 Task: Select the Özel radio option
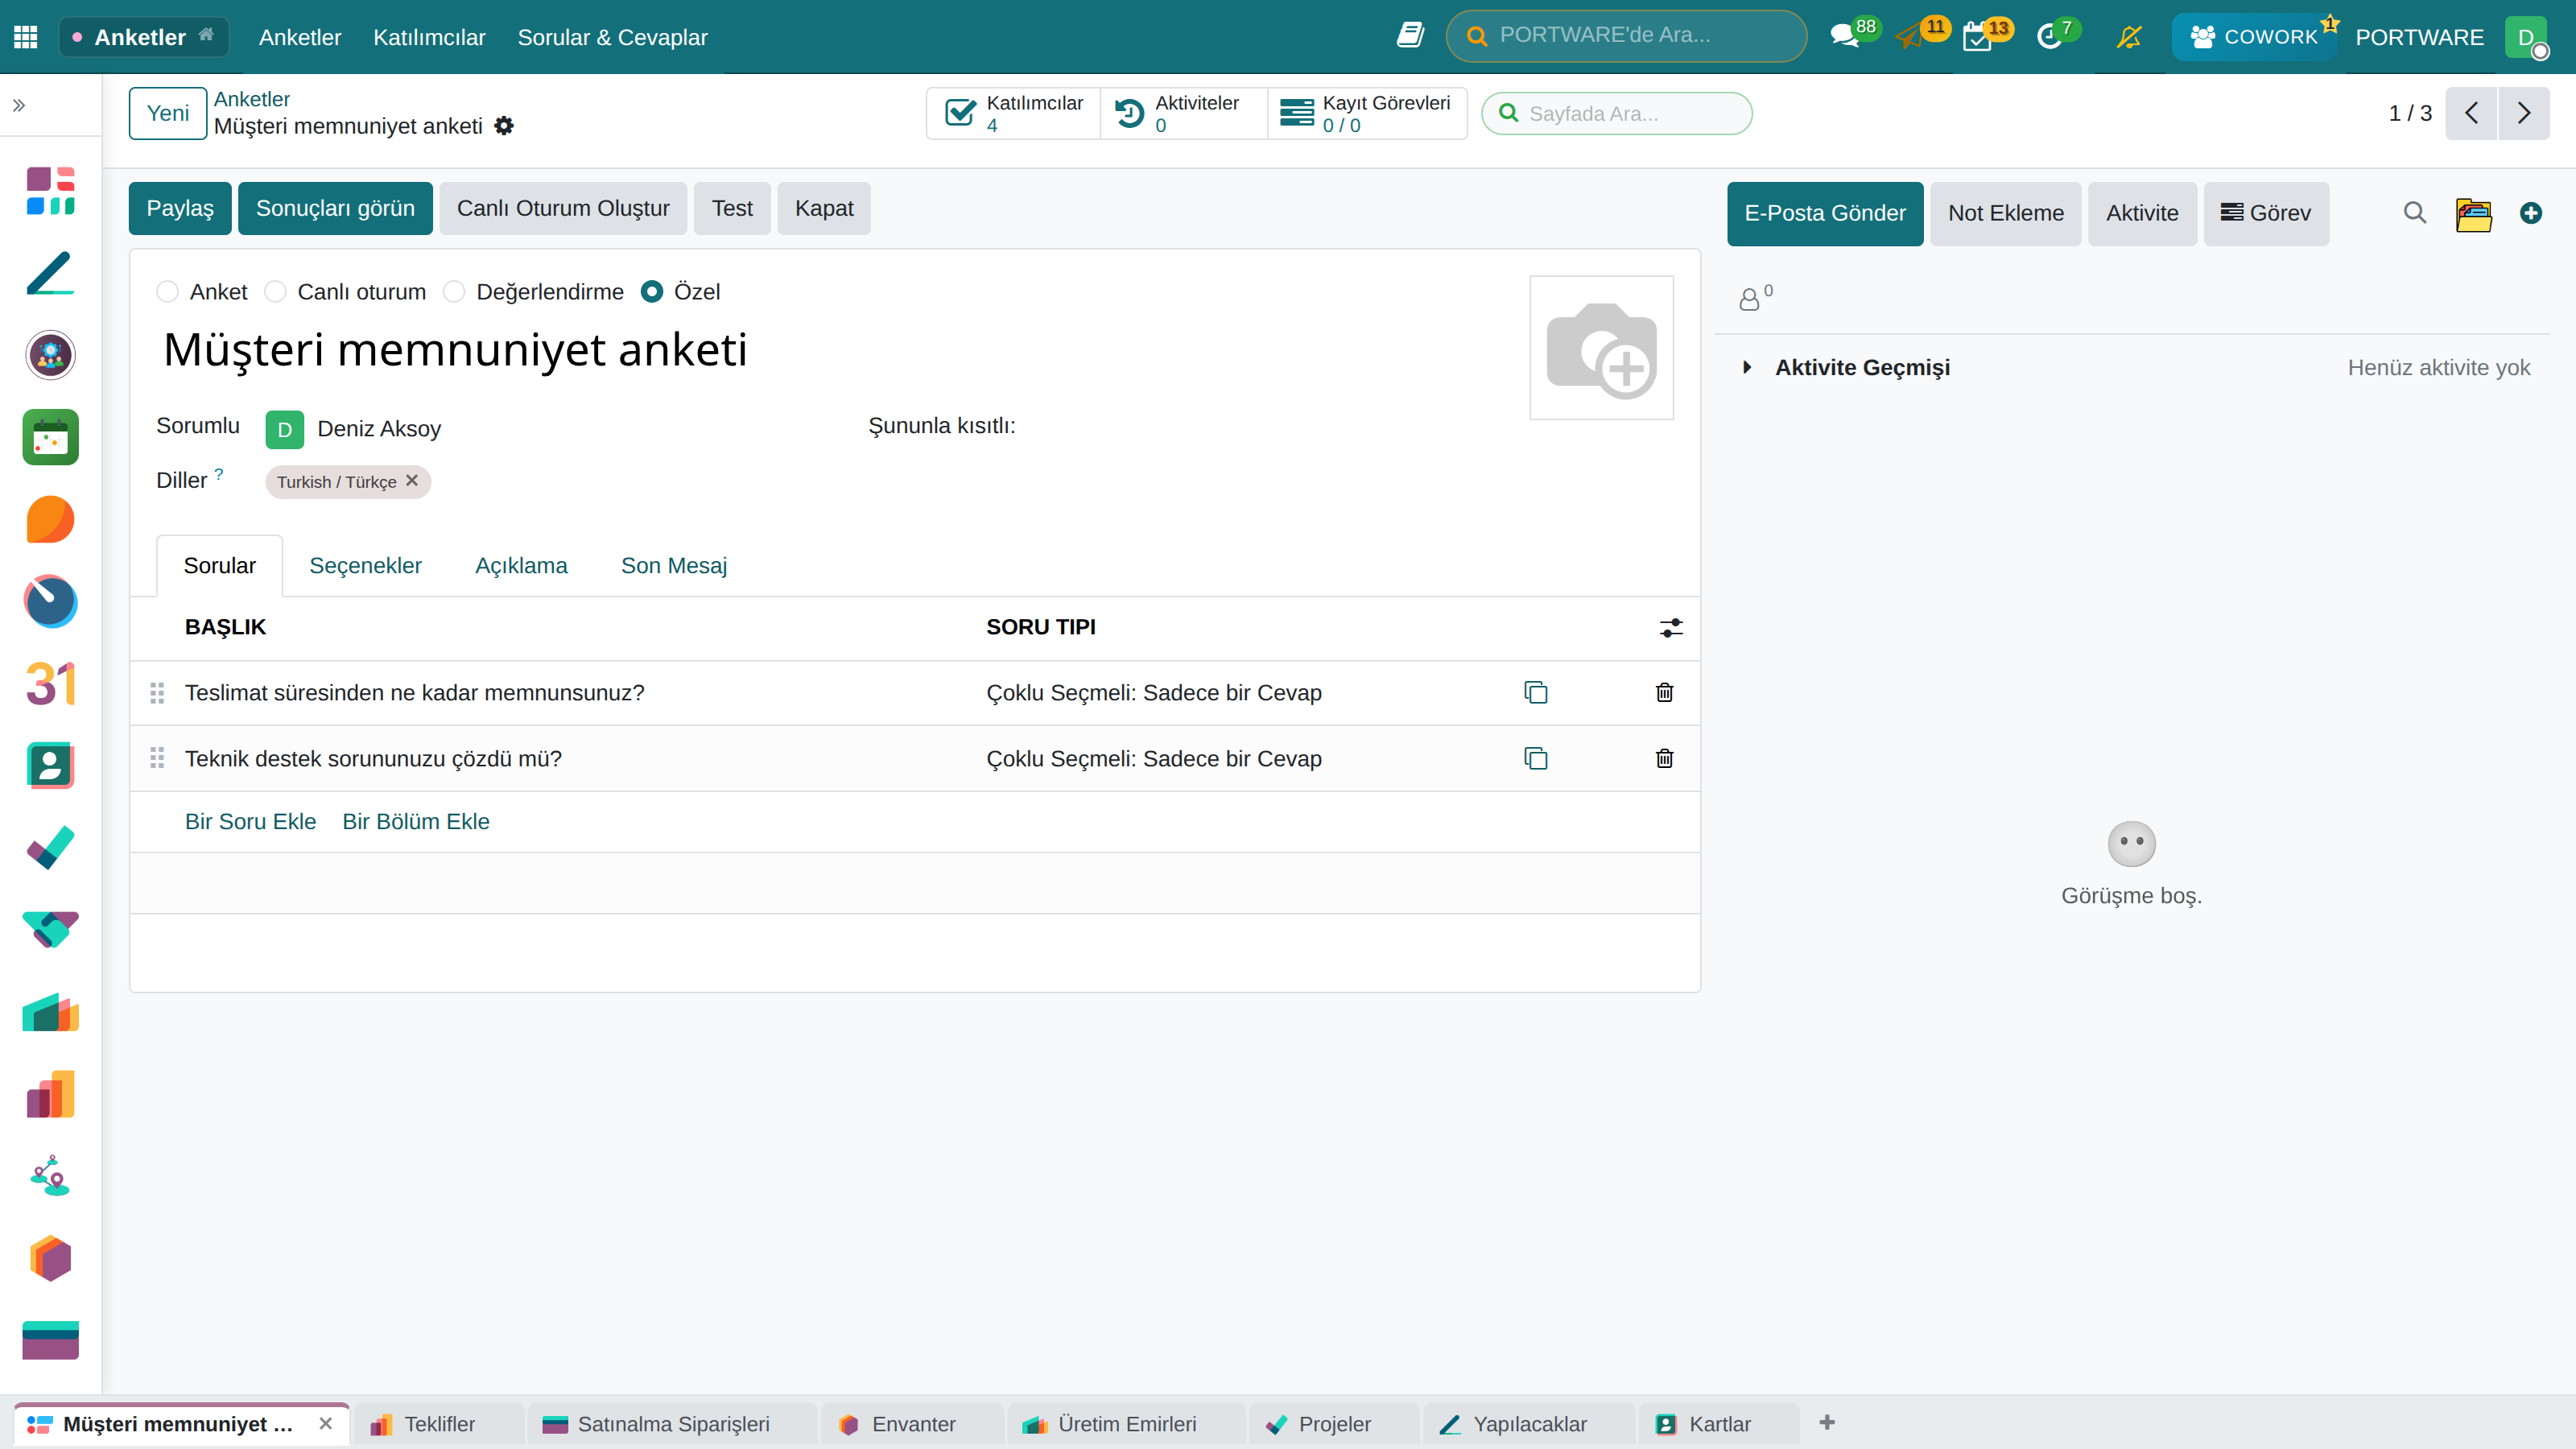652,291
